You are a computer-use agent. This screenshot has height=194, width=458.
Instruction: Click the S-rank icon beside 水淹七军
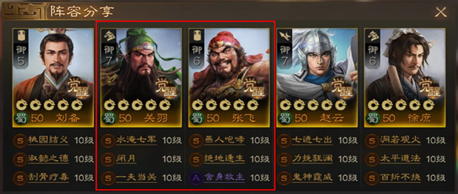[107, 140]
